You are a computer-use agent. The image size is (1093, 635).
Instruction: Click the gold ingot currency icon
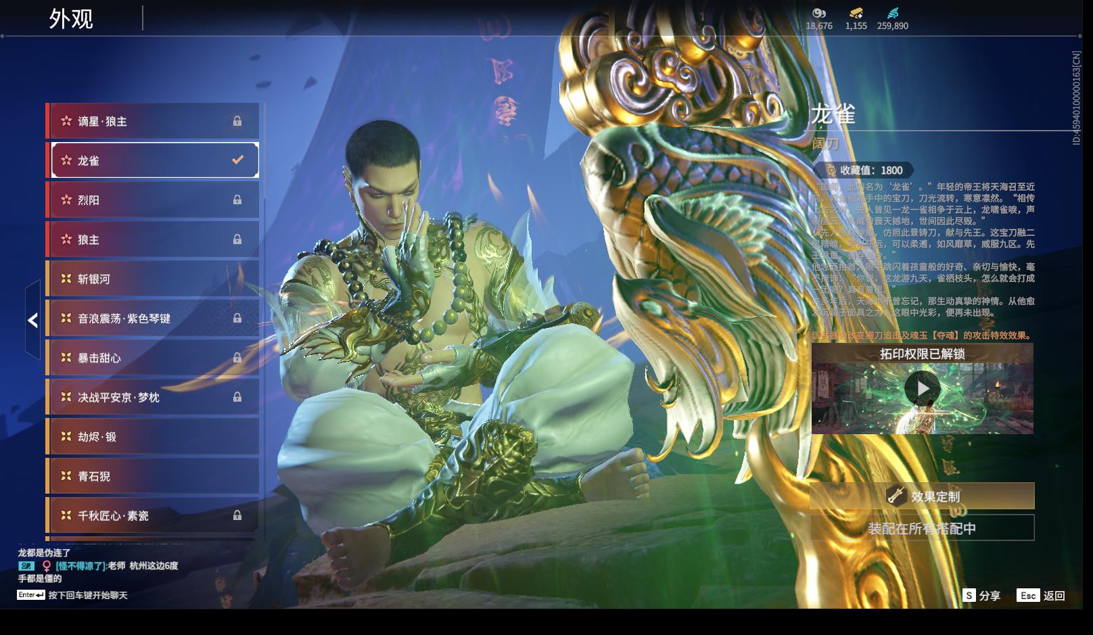(856, 13)
